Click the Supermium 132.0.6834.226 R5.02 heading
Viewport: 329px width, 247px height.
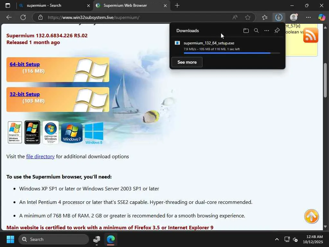click(x=47, y=35)
